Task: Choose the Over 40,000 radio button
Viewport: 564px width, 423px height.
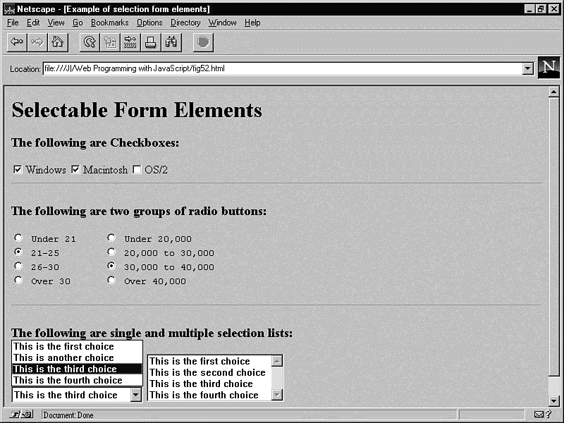Action: (111, 280)
